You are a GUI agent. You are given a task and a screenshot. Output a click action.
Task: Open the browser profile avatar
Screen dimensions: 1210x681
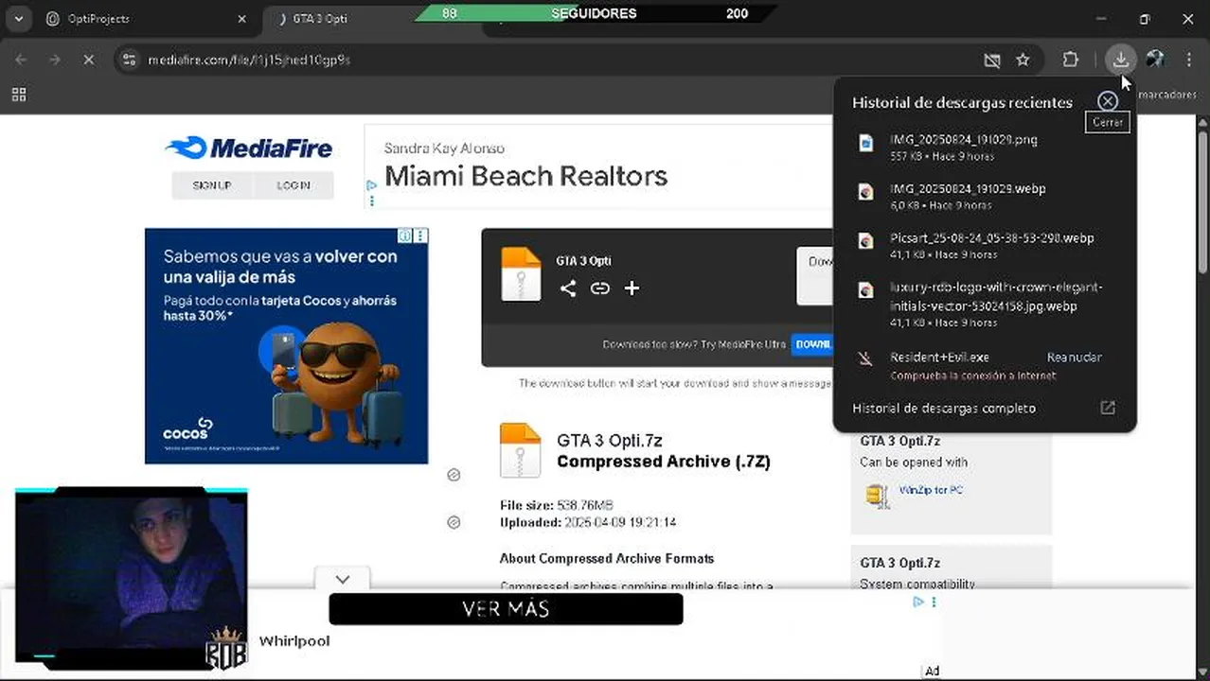1155,60
